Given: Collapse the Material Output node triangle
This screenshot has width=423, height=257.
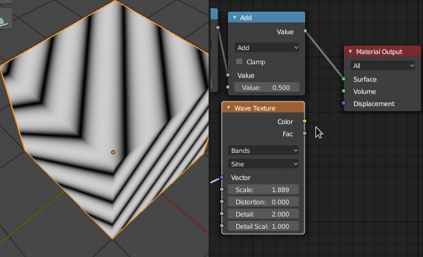Looking at the screenshot, I should (x=350, y=51).
